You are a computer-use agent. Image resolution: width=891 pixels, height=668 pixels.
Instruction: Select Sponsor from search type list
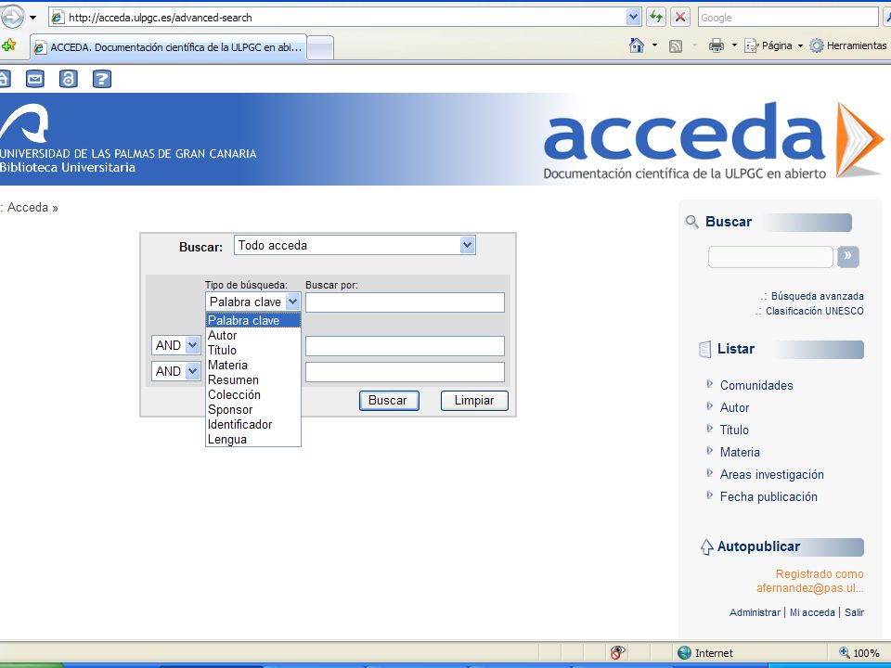(252, 409)
